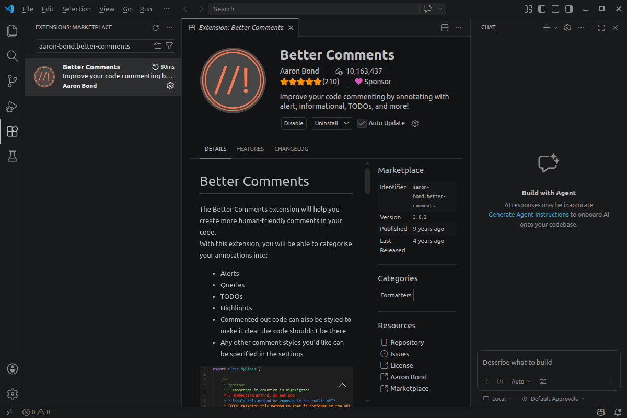The width and height of the screenshot is (627, 418).
Task: Open chat dropdown next to search bar
Action: tap(440, 9)
